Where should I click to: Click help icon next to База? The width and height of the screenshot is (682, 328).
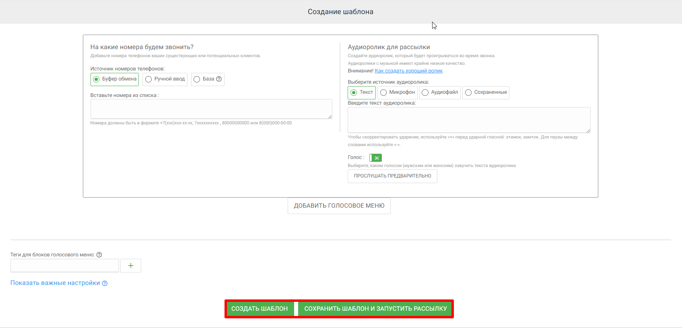[219, 79]
